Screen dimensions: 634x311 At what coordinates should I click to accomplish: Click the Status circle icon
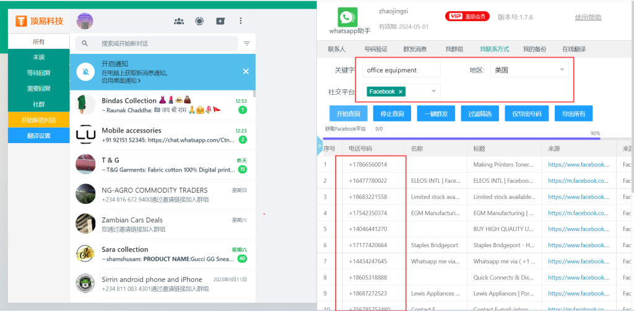(x=199, y=21)
